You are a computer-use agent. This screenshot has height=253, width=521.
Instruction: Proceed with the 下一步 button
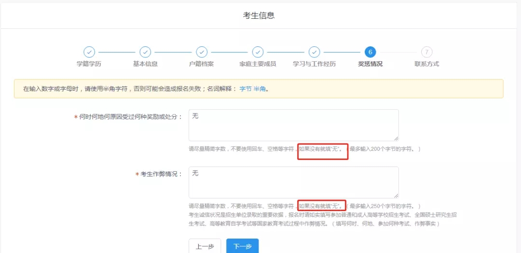tap(242, 246)
